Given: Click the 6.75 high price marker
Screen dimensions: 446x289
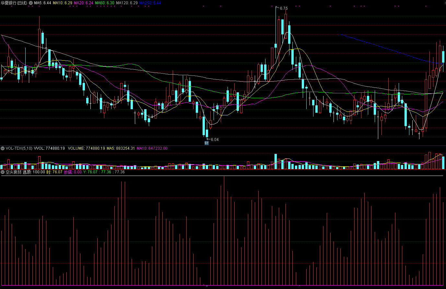Looking at the screenshot, I should 284,8.
